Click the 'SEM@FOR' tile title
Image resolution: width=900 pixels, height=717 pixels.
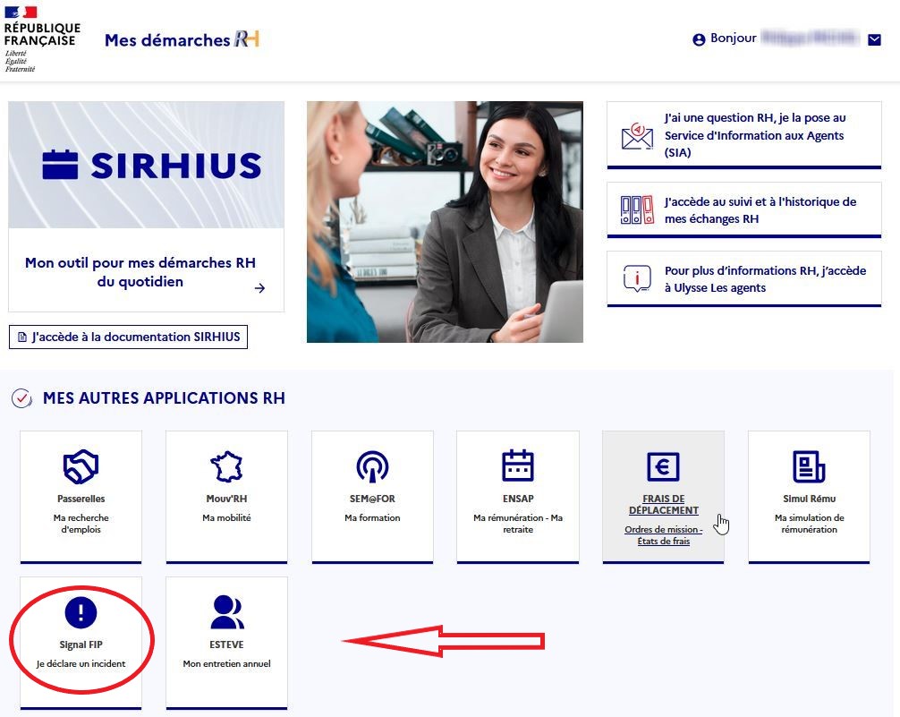[372, 499]
